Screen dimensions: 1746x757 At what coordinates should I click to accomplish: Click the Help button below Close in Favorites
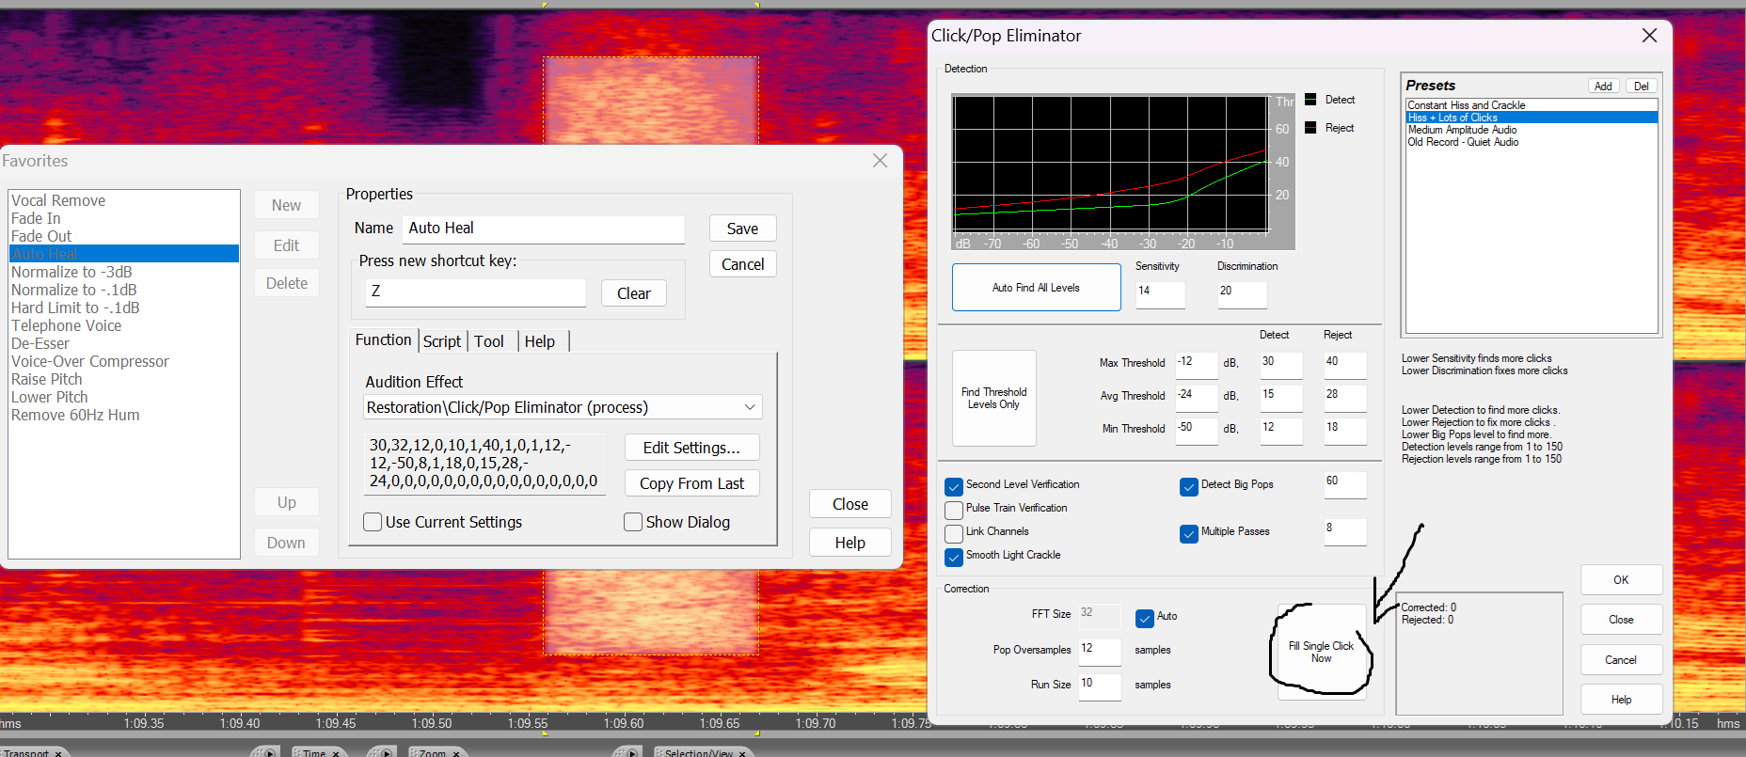tap(850, 543)
